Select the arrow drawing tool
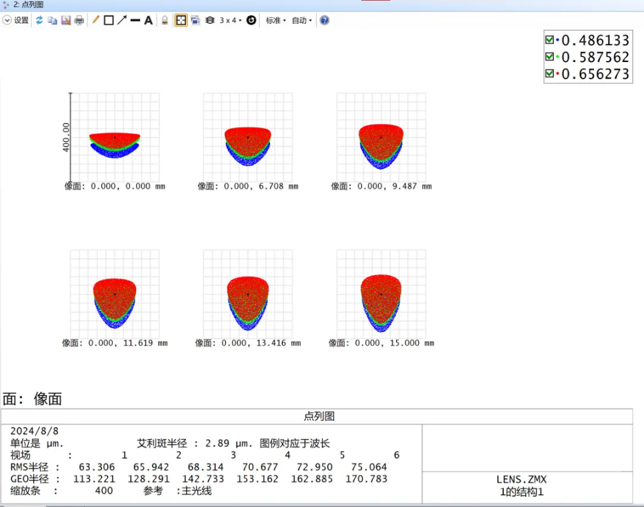 point(122,21)
